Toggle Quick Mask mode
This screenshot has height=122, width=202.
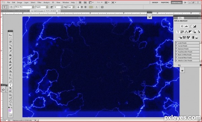tap(10, 115)
